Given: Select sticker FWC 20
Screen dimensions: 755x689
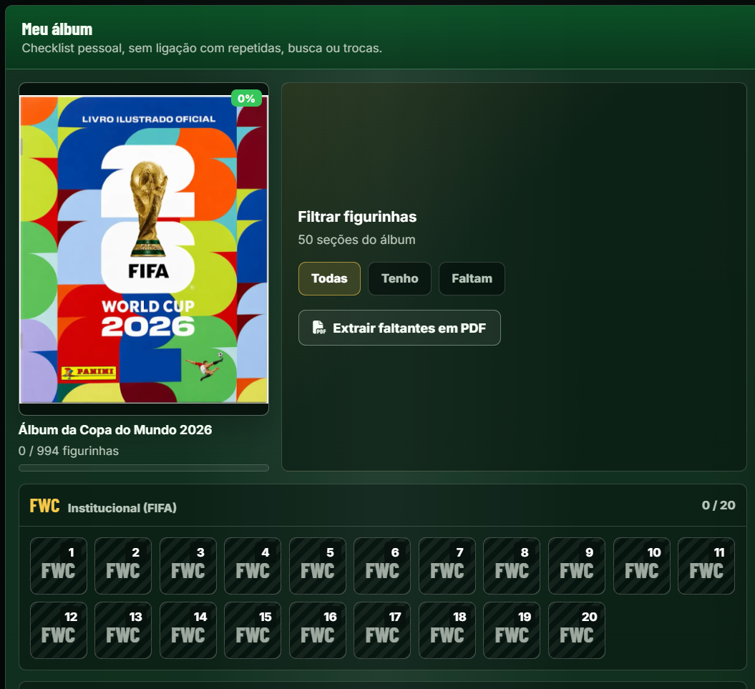Looking at the screenshot, I should coord(577,630).
